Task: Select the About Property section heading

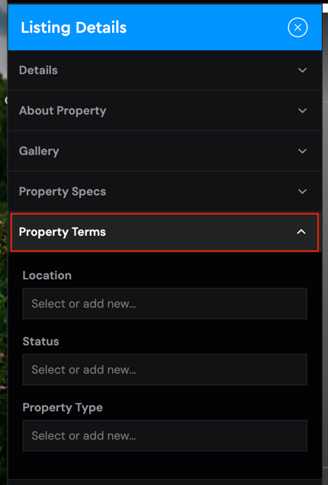Action: [63, 110]
